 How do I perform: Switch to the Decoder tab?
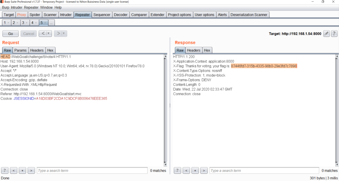121,15
